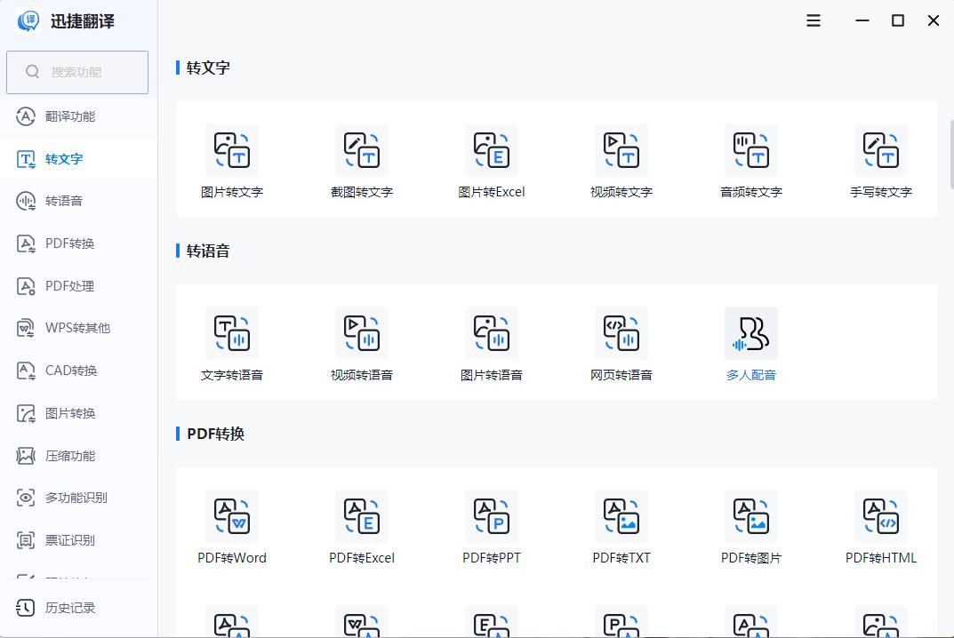Image resolution: width=954 pixels, height=638 pixels.
Task: Launch the 图片转Excel converter
Action: tap(492, 162)
